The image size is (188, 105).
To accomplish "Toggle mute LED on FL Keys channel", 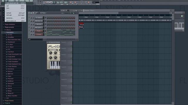I will (x=29, y=34).
